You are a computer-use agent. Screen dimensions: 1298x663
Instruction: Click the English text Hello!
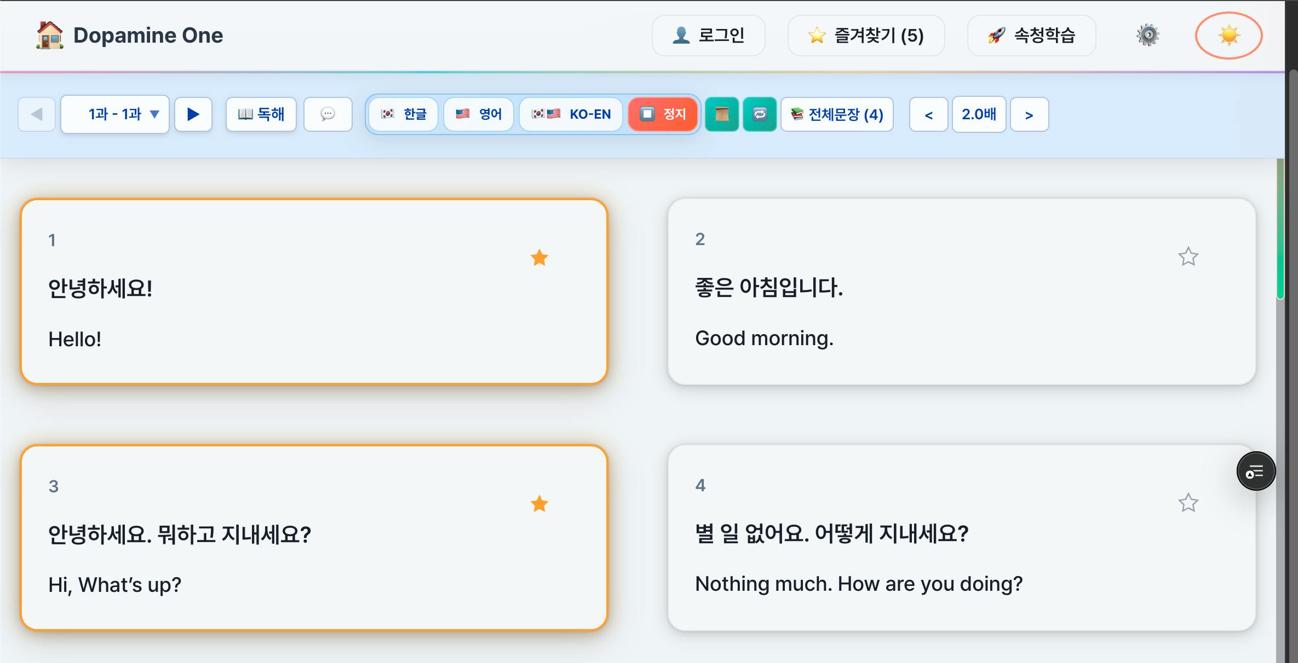[x=75, y=339]
